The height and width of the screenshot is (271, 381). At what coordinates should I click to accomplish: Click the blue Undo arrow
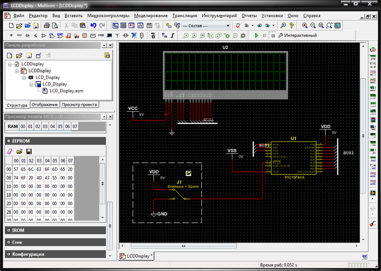tap(93, 25)
